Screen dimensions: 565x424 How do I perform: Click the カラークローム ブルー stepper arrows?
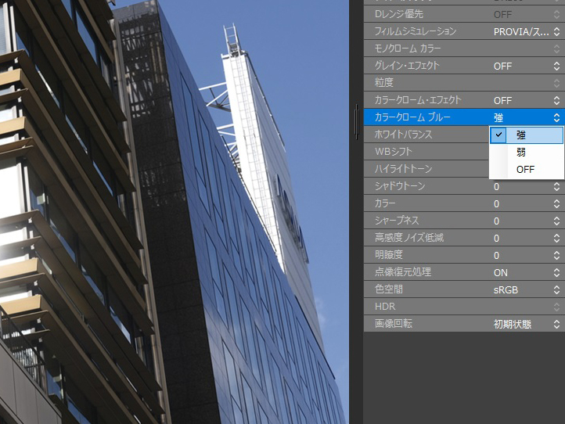(556, 117)
